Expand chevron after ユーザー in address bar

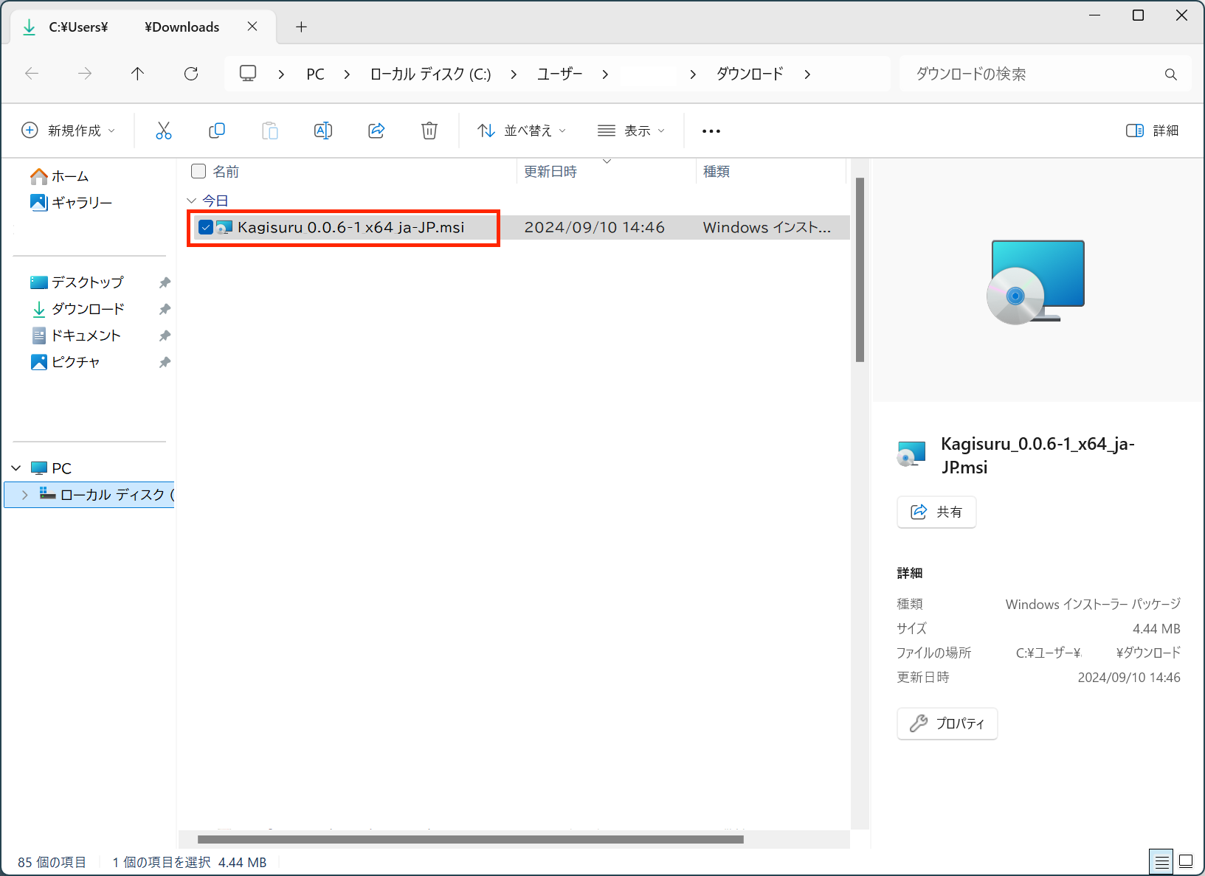point(605,74)
